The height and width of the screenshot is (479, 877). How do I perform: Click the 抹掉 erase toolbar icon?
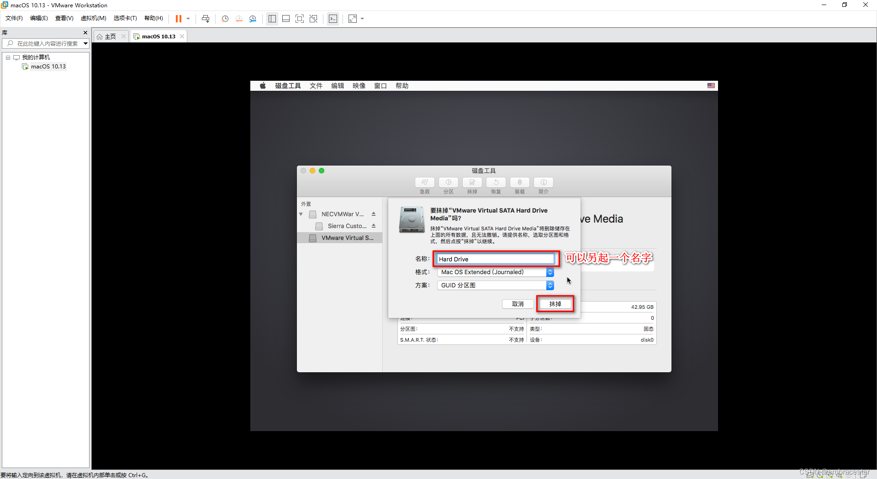(x=472, y=182)
